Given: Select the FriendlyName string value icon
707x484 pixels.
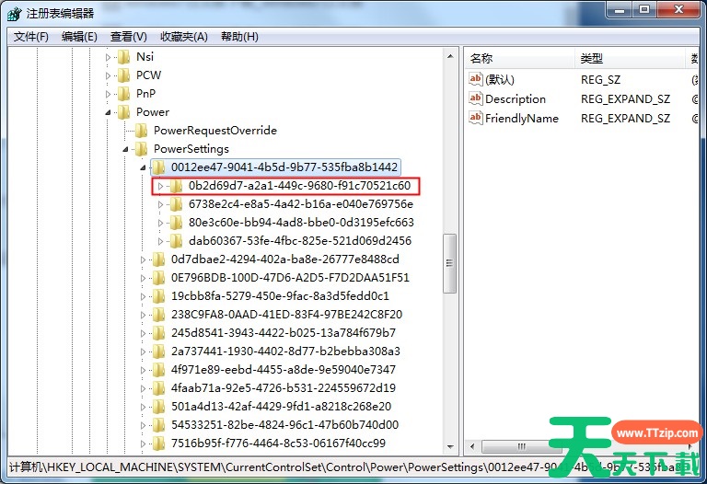Looking at the screenshot, I should coord(476,118).
